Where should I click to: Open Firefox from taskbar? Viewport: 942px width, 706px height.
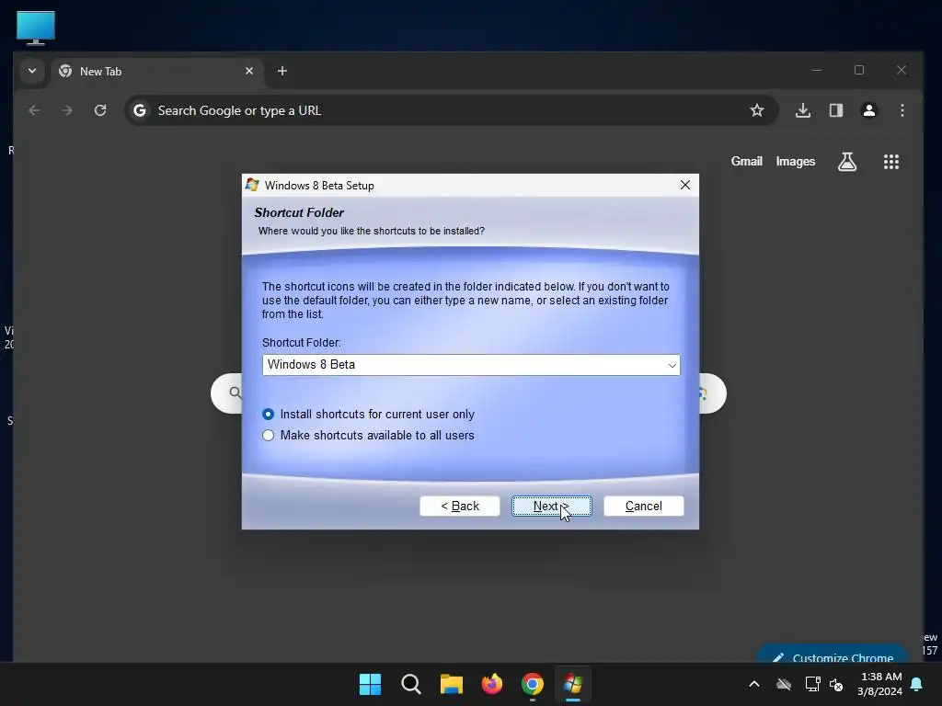(x=492, y=684)
